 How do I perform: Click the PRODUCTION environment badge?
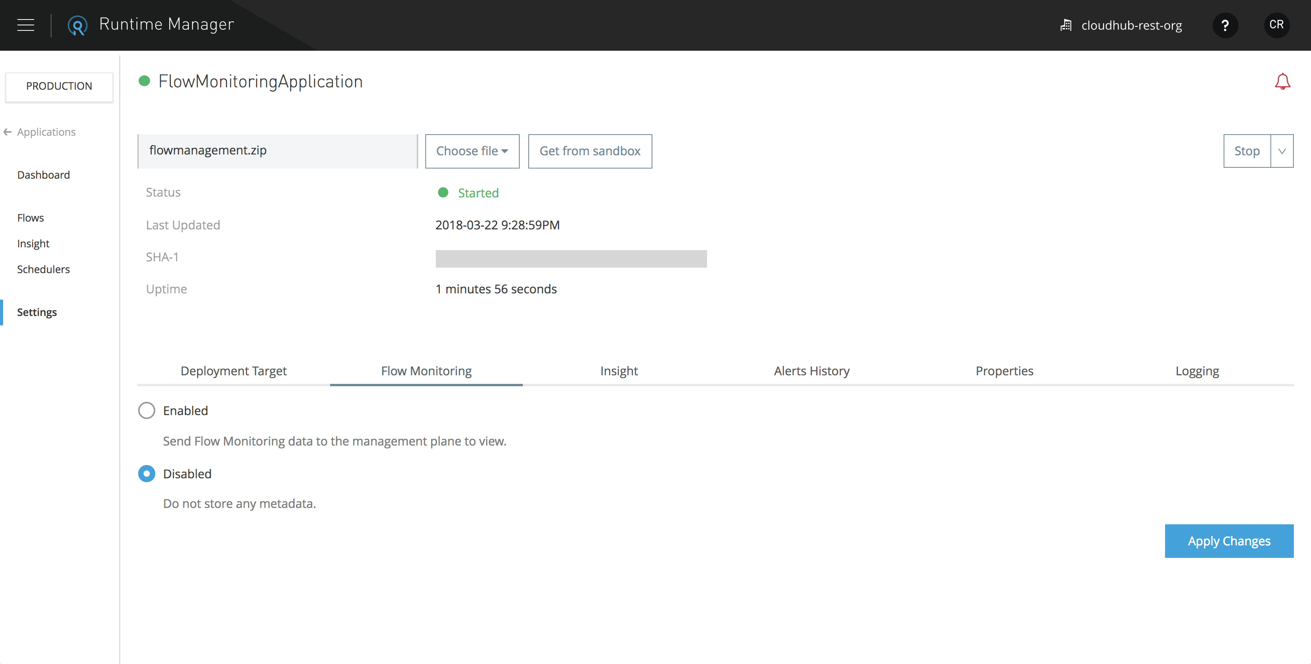click(x=59, y=85)
